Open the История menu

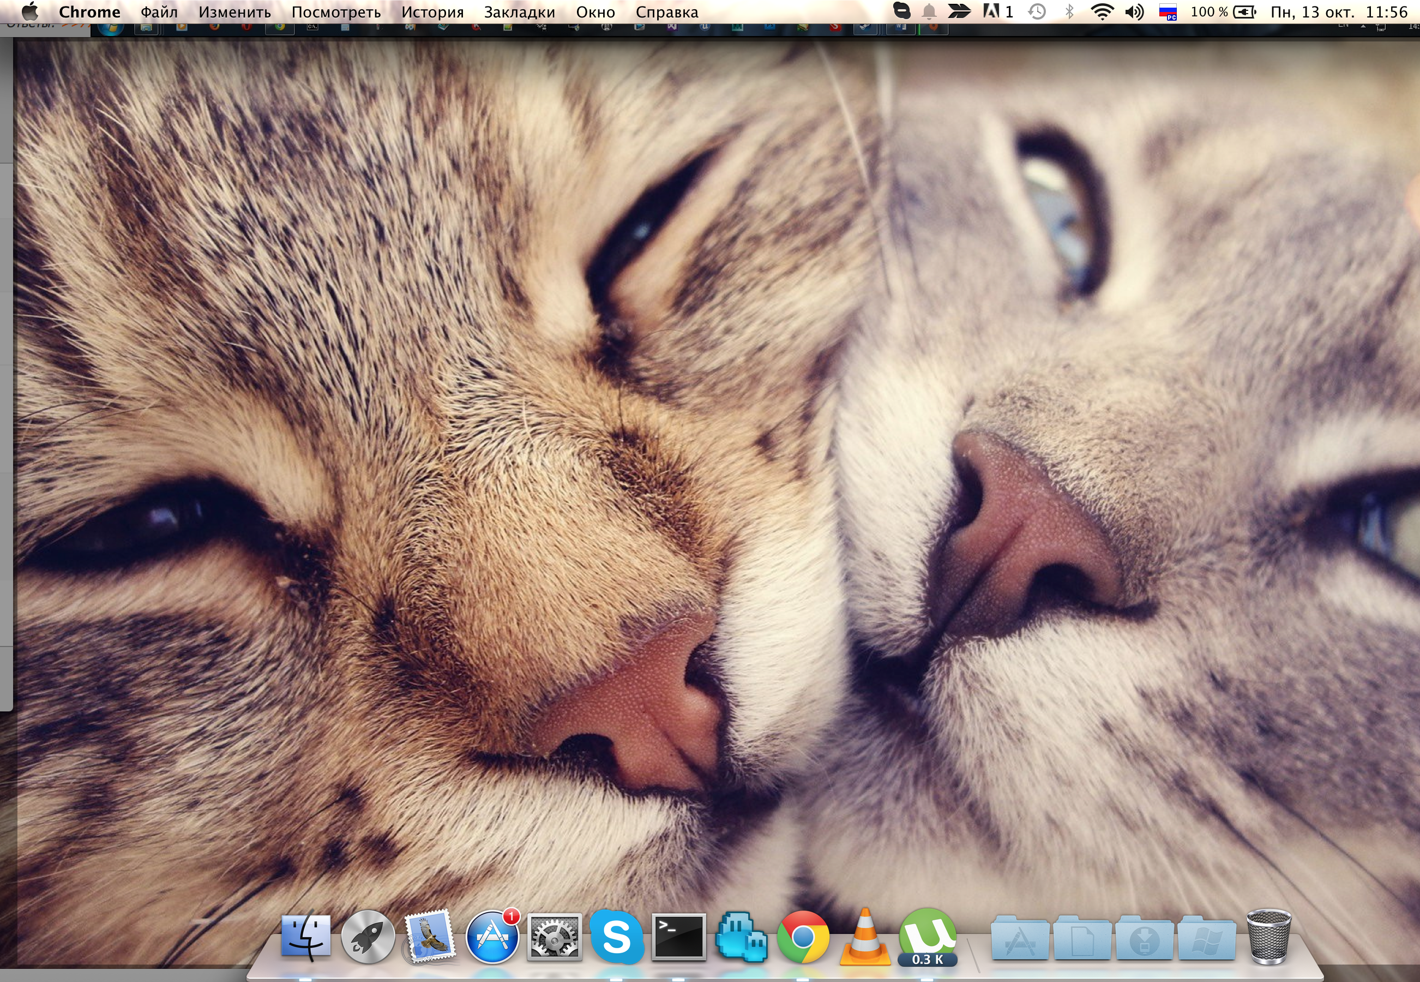click(x=432, y=13)
